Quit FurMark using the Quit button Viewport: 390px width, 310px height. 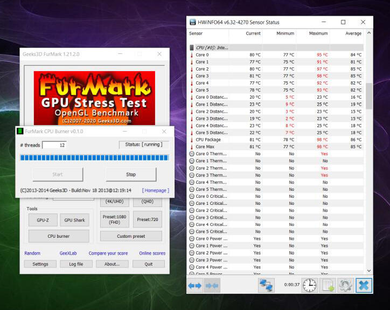(x=149, y=264)
